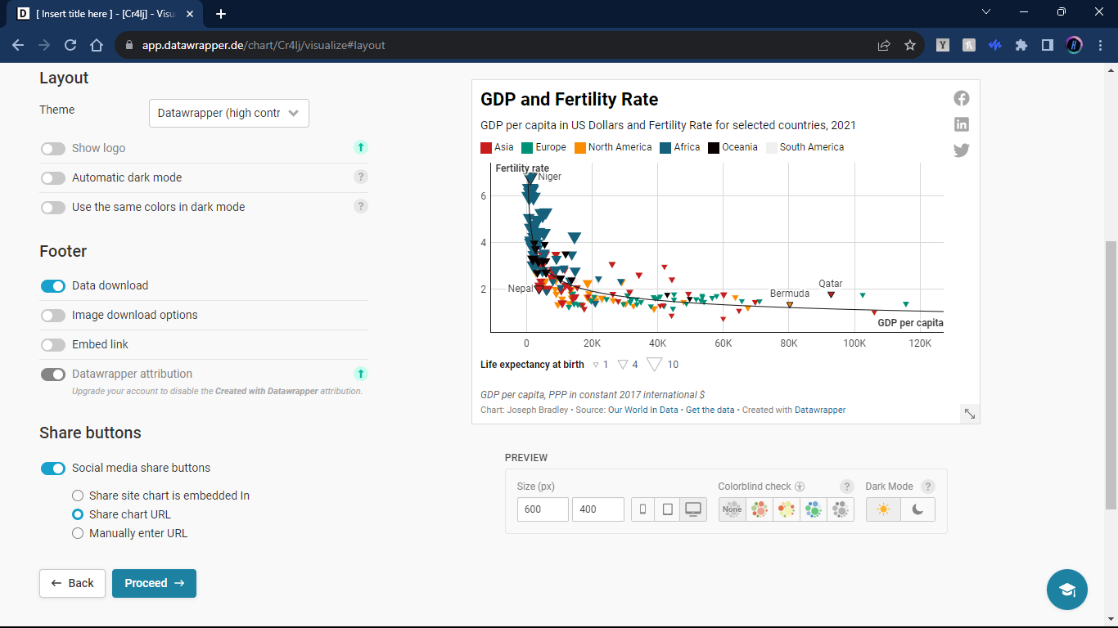Select 'Manually enter URL' radio option
This screenshot has width=1118, height=628.
coord(78,533)
